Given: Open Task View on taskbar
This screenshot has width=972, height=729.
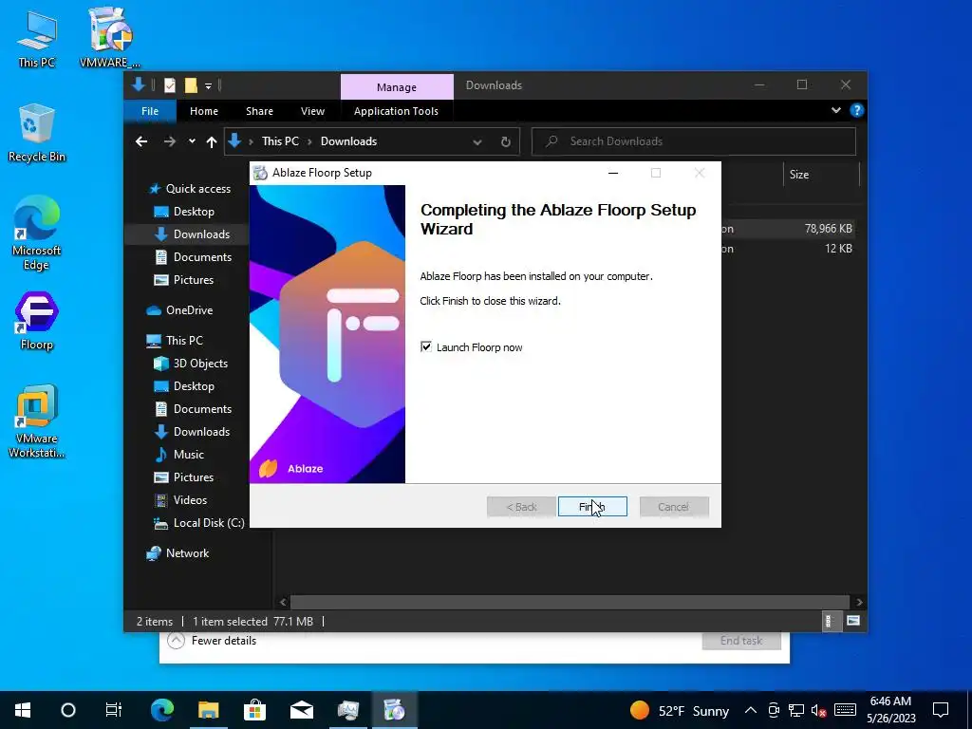Looking at the screenshot, I should coord(114,710).
